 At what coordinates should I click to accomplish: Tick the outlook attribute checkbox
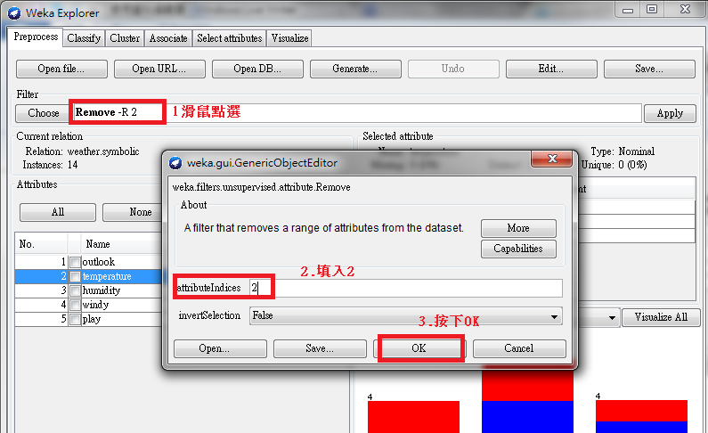click(x=76, y=262)
